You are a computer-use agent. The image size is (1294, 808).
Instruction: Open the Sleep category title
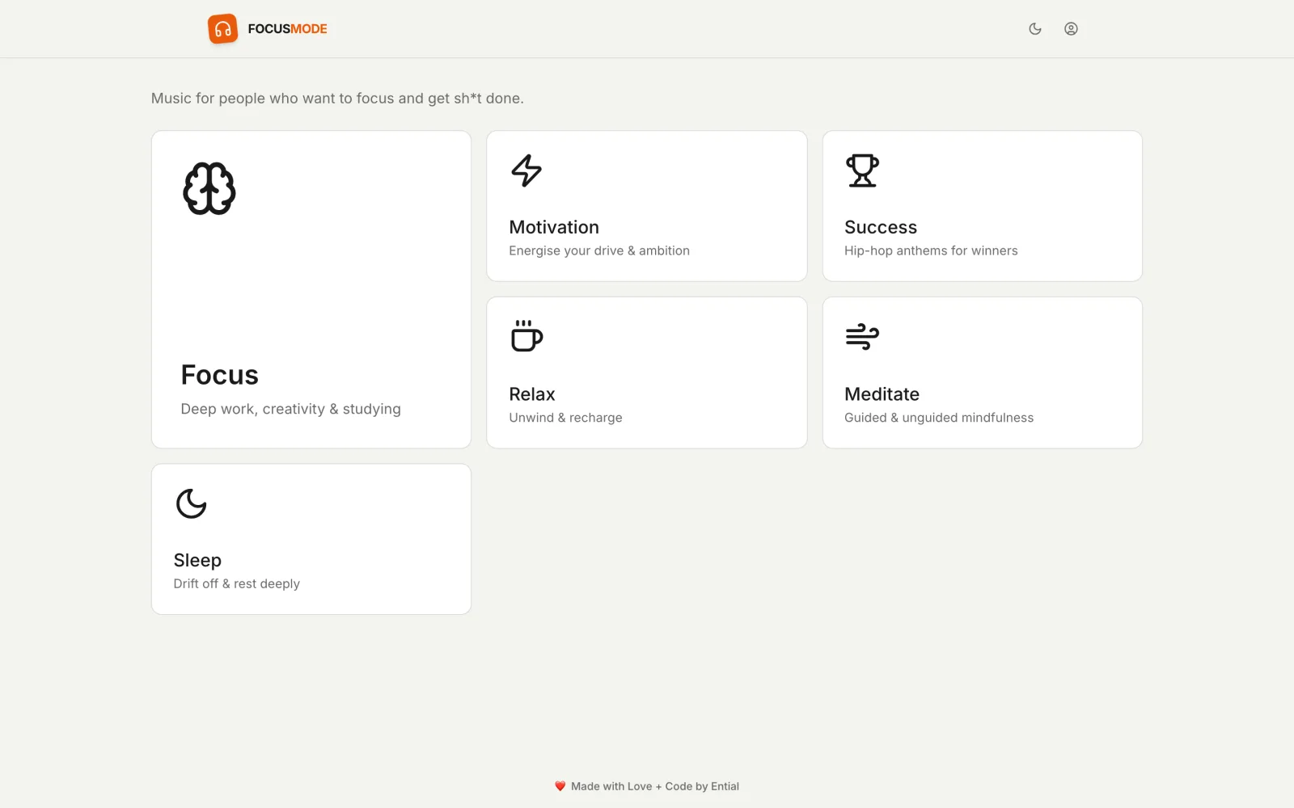coord(197,560)
